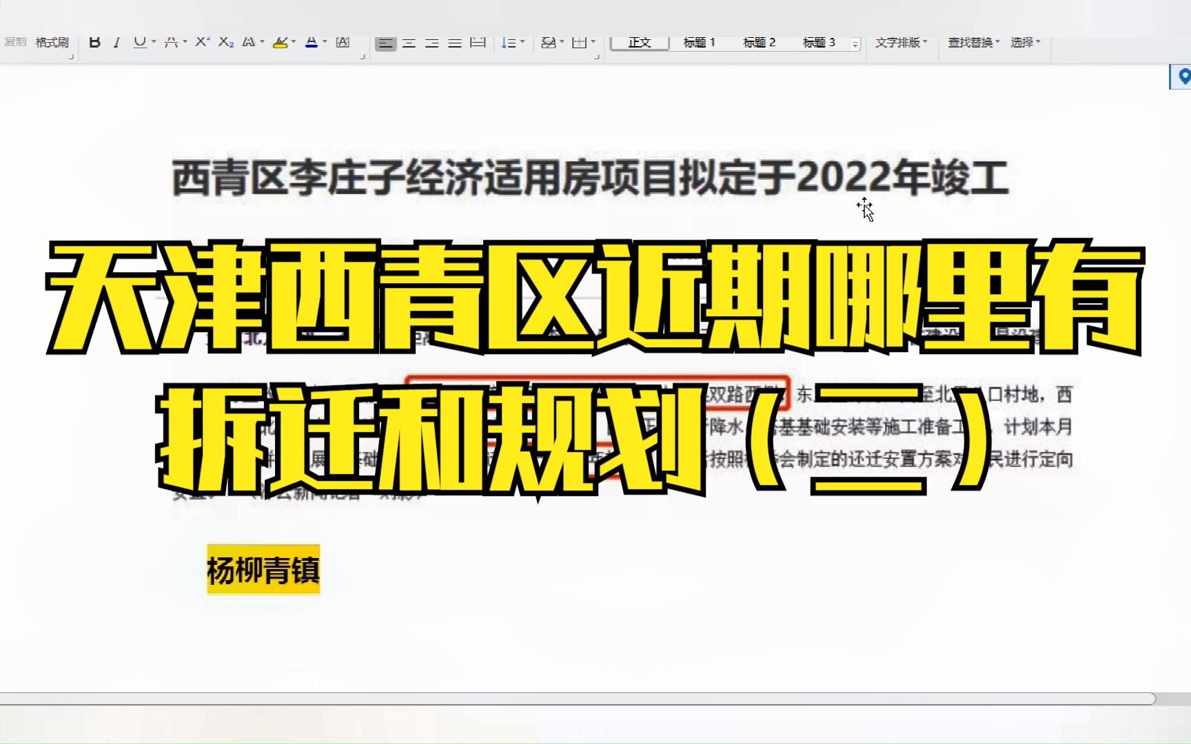The height and width of the screenshot is (744, 1191).
Task: Expand borders dropdown arrow
Action: (x=593, y=43)
